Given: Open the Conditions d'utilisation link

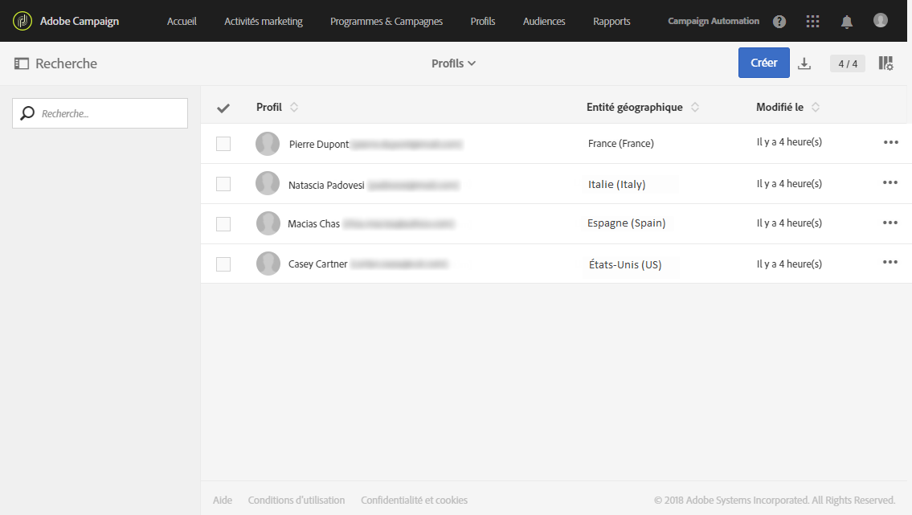Looking at the screenshot, I should (297, 501).
